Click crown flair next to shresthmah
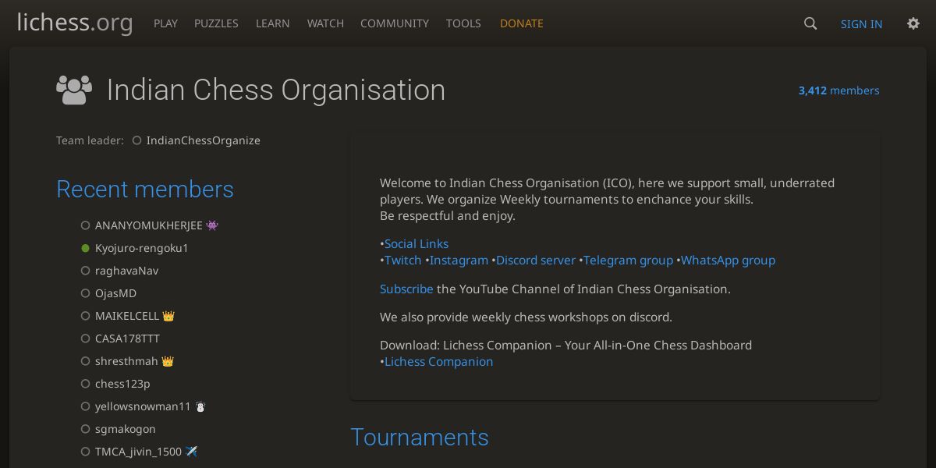Image resolution: width=936 pixels, height=468 pixels. tap(168, 361)
